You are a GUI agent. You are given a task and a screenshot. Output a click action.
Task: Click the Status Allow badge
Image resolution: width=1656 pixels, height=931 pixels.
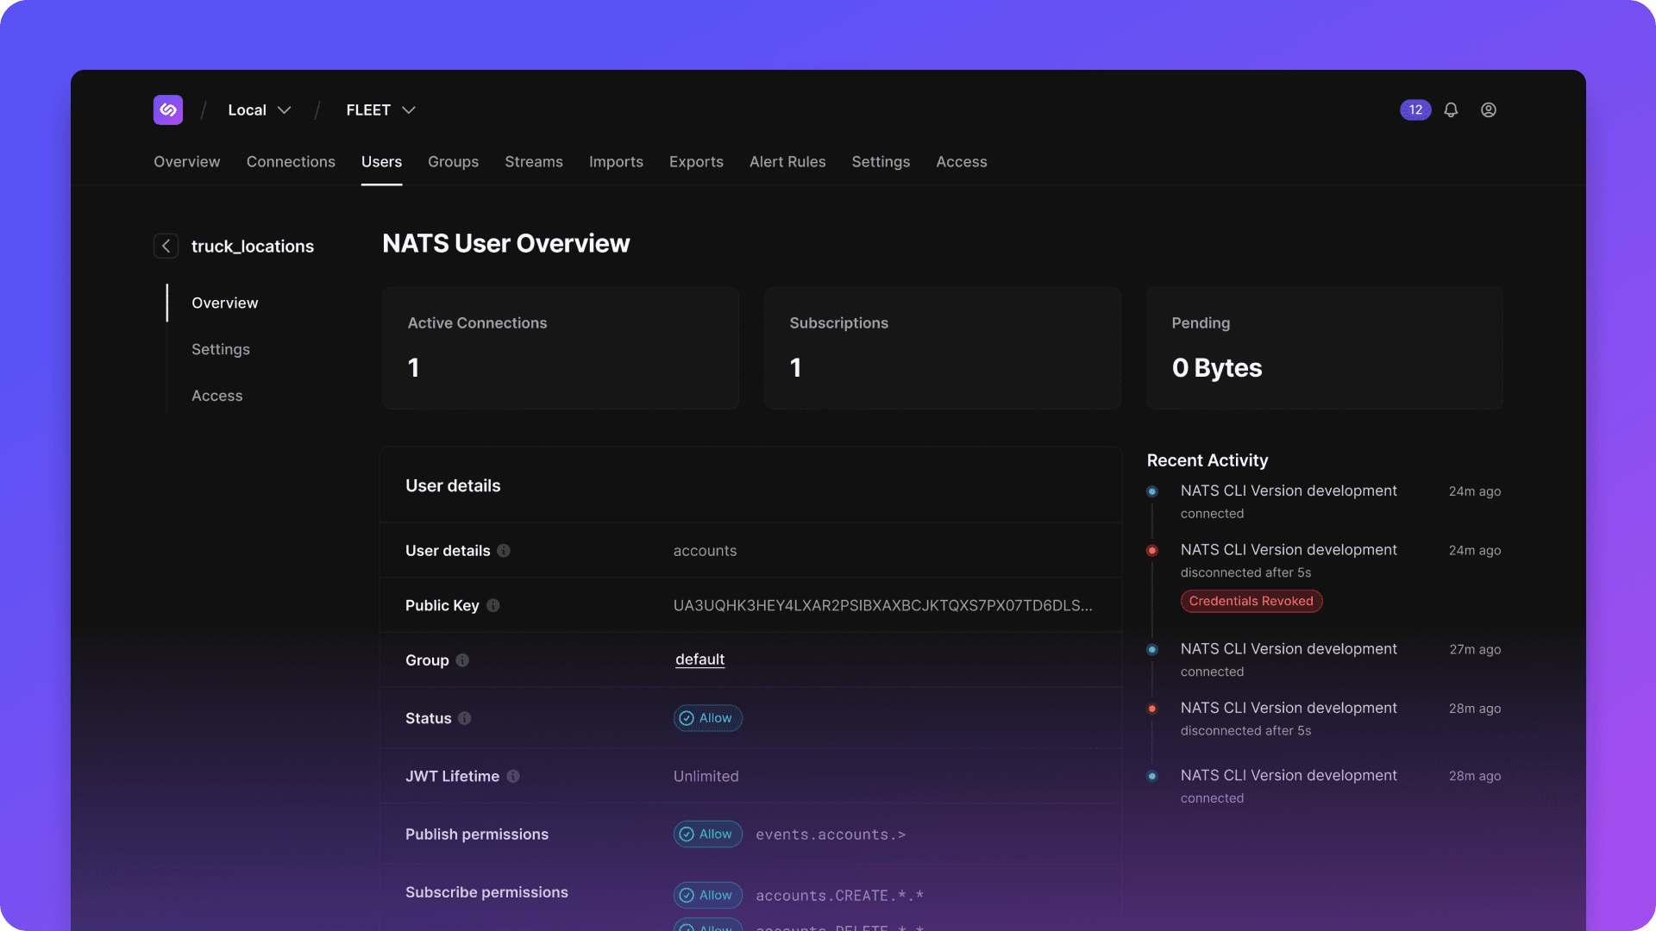tap(707, 718)
